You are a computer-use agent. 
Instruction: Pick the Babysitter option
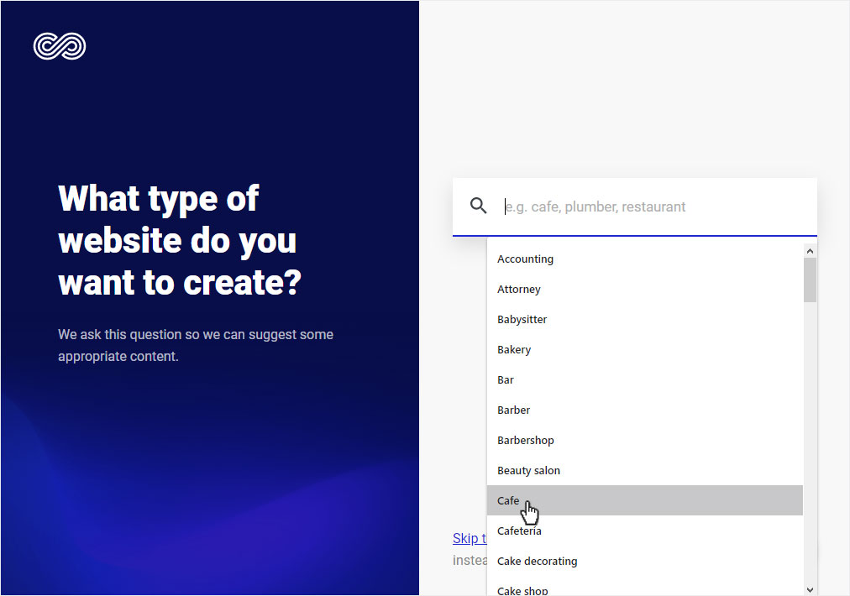(x=644, y=320)
